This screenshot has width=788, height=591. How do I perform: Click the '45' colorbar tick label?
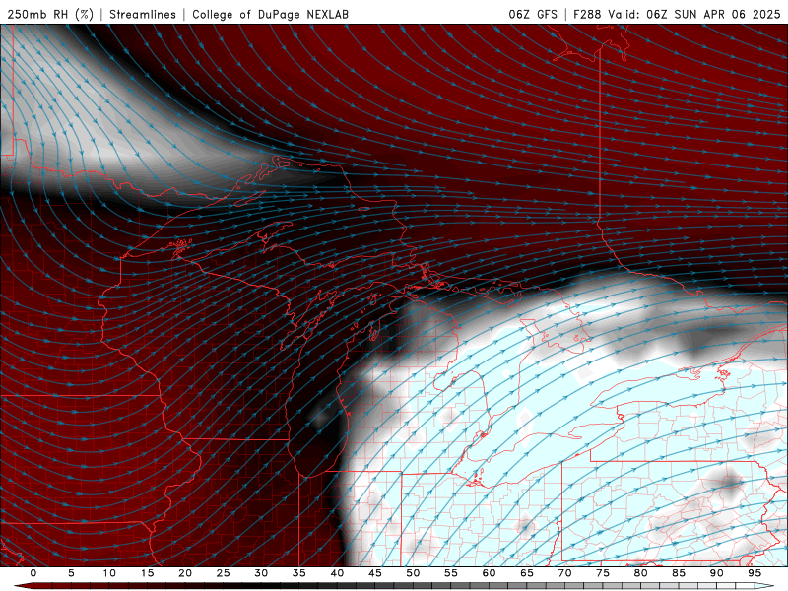point(375,573)
